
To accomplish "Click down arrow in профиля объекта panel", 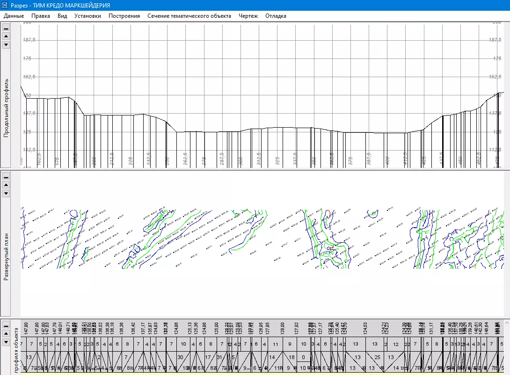I will [x=6, y=342].
